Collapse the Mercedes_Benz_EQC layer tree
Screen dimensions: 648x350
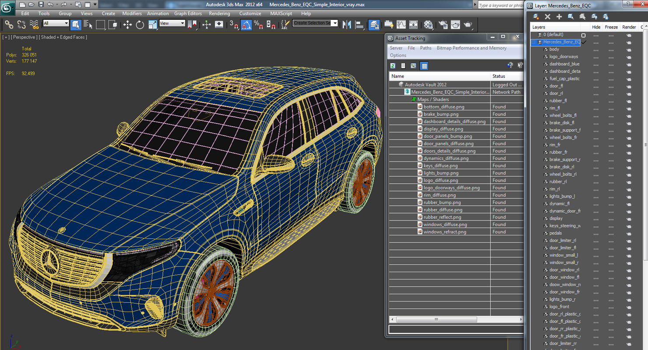coord(534,42)
